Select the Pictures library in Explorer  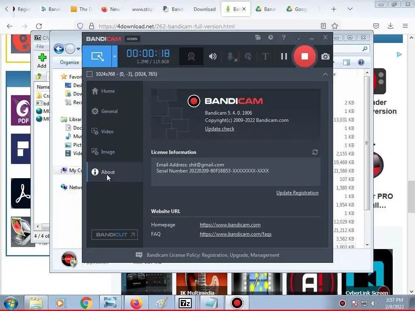[74, 145]
